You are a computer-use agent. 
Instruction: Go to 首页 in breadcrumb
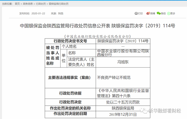[17, 4]
